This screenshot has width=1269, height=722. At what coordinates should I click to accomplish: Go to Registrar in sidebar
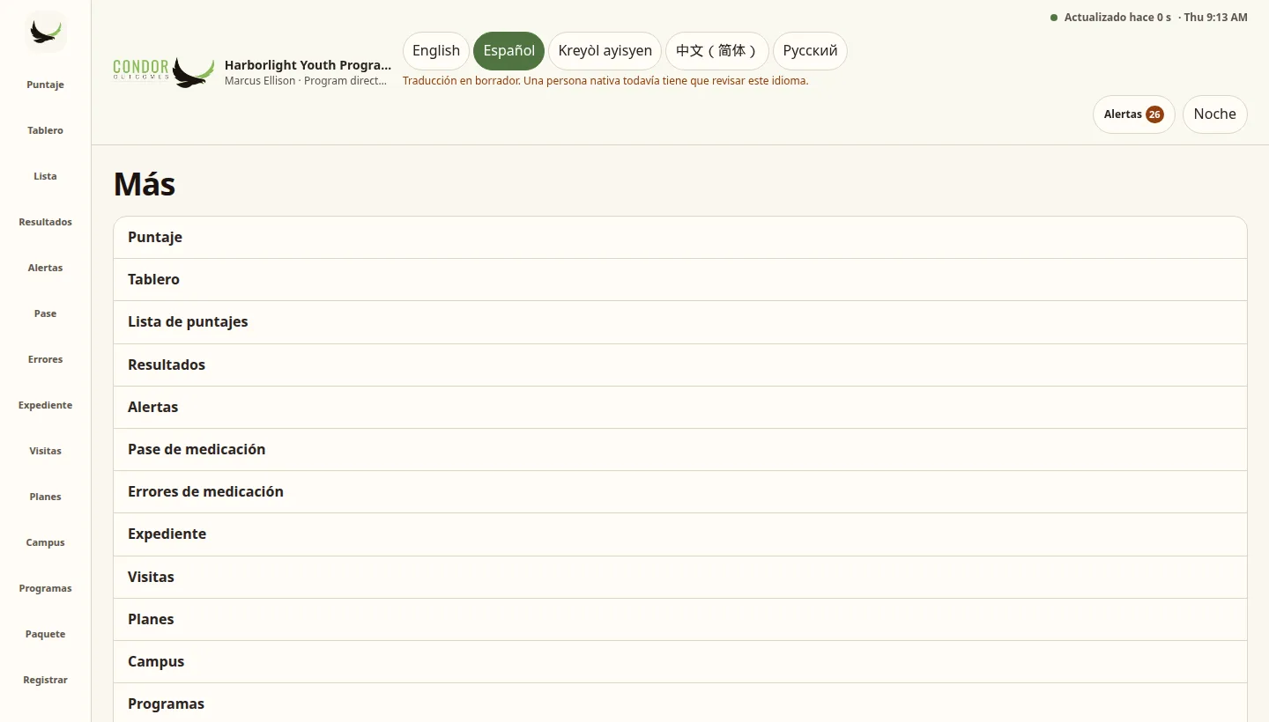(x=45, y=680)
